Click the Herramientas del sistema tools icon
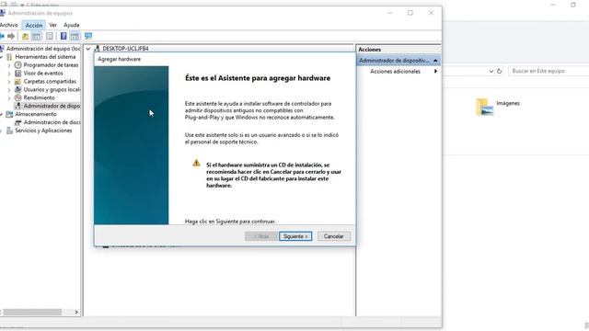 click(x=9, y=57)
